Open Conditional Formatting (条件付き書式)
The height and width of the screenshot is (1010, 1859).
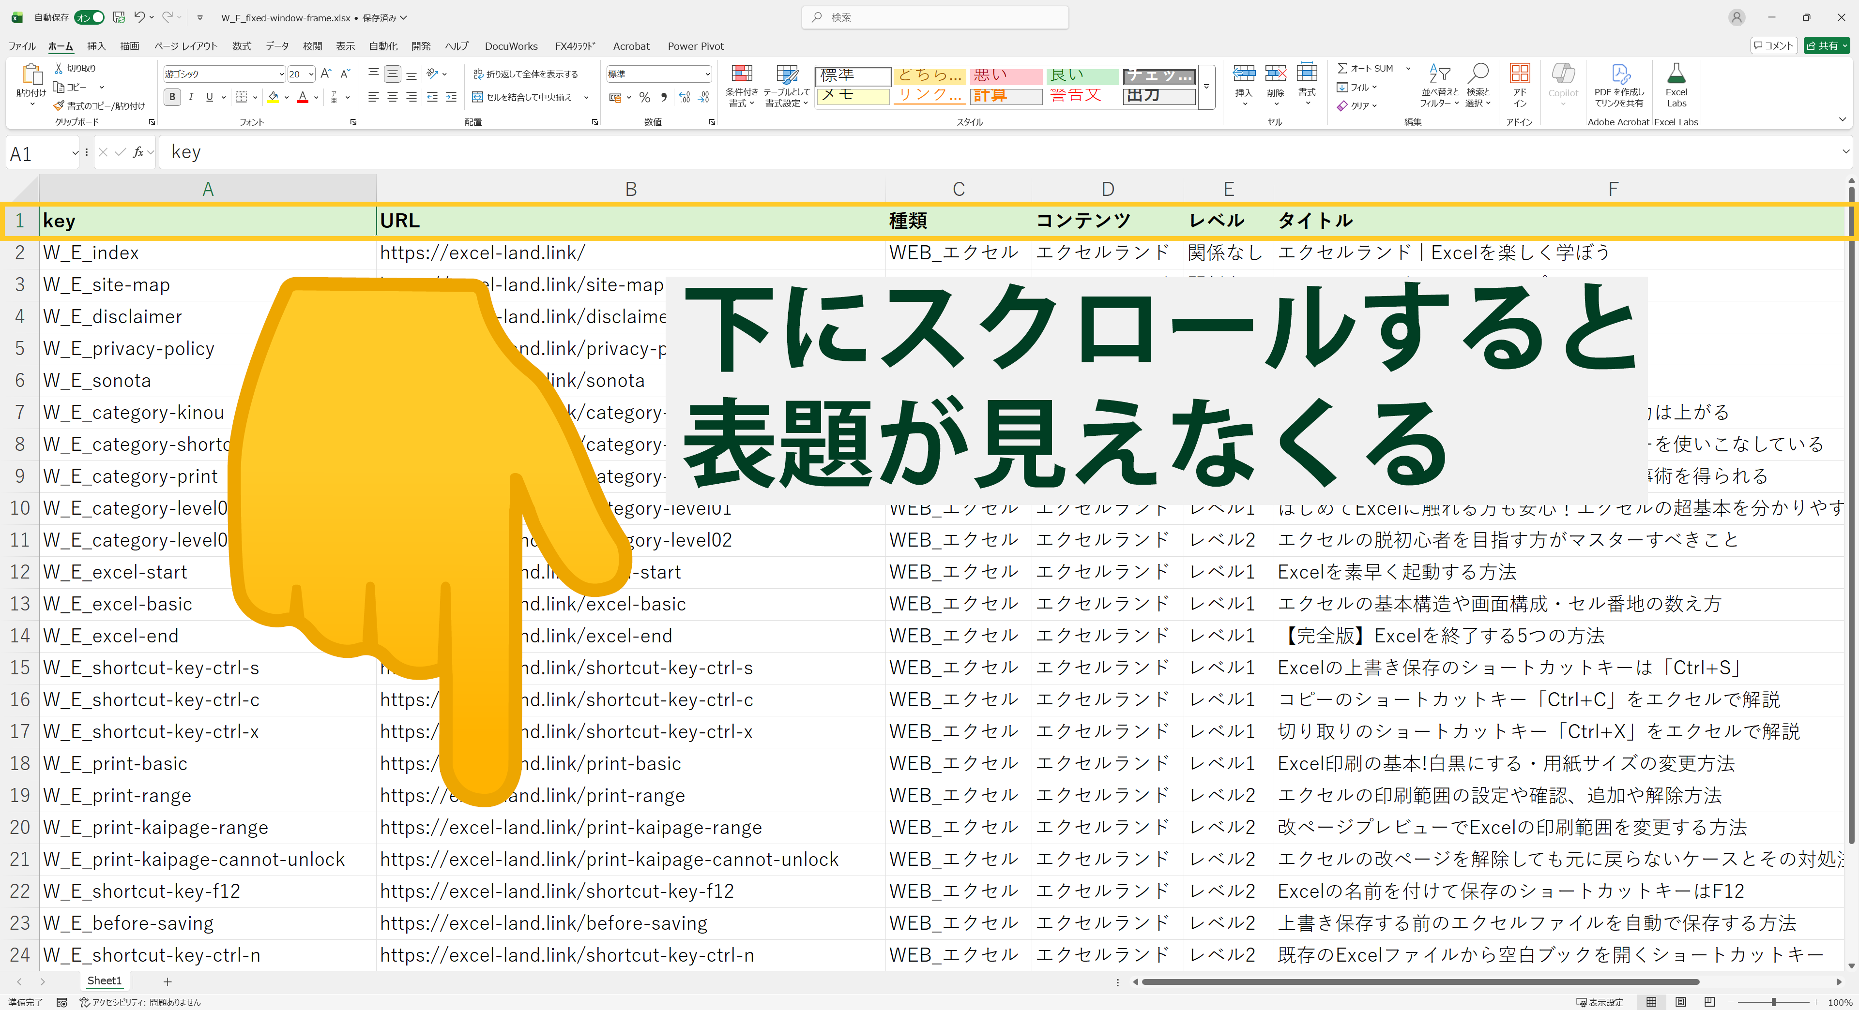point(741,85)
